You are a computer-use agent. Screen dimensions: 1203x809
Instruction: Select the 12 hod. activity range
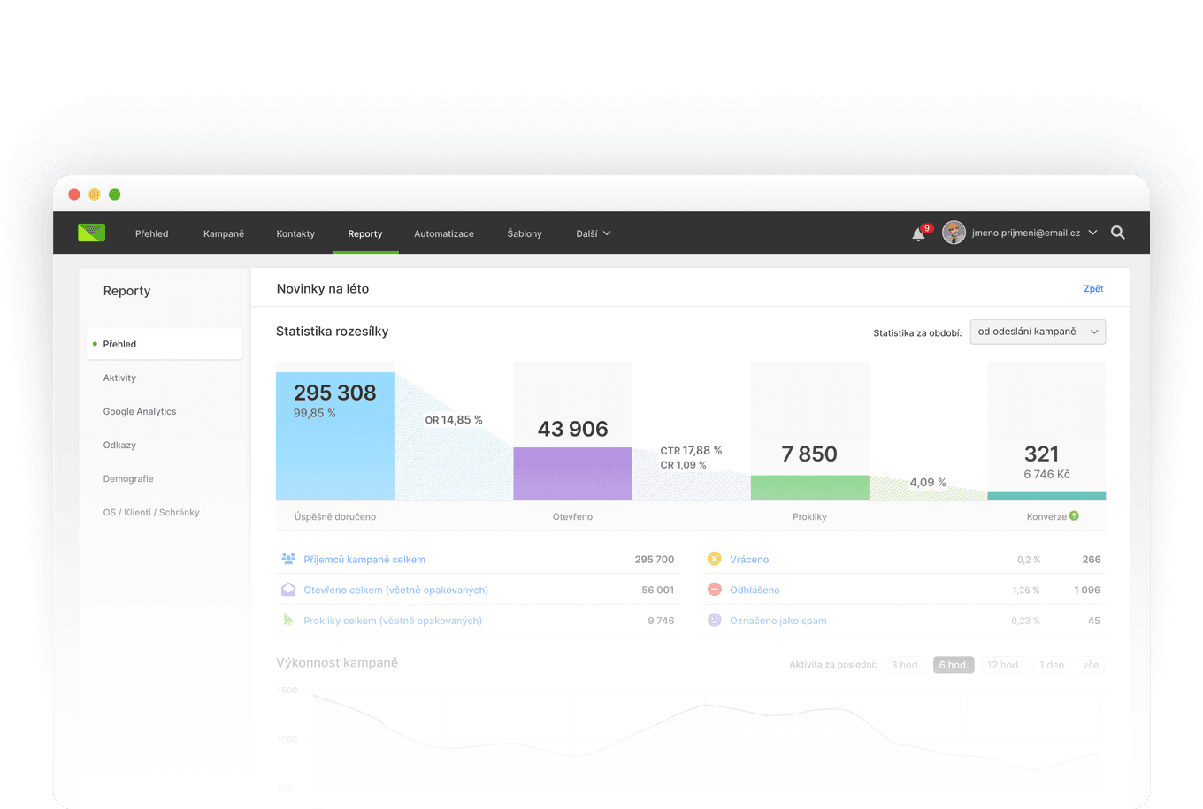[1003, 665]
